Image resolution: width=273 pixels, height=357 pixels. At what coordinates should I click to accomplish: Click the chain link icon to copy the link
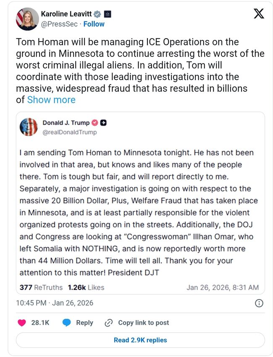coord(109,323)
